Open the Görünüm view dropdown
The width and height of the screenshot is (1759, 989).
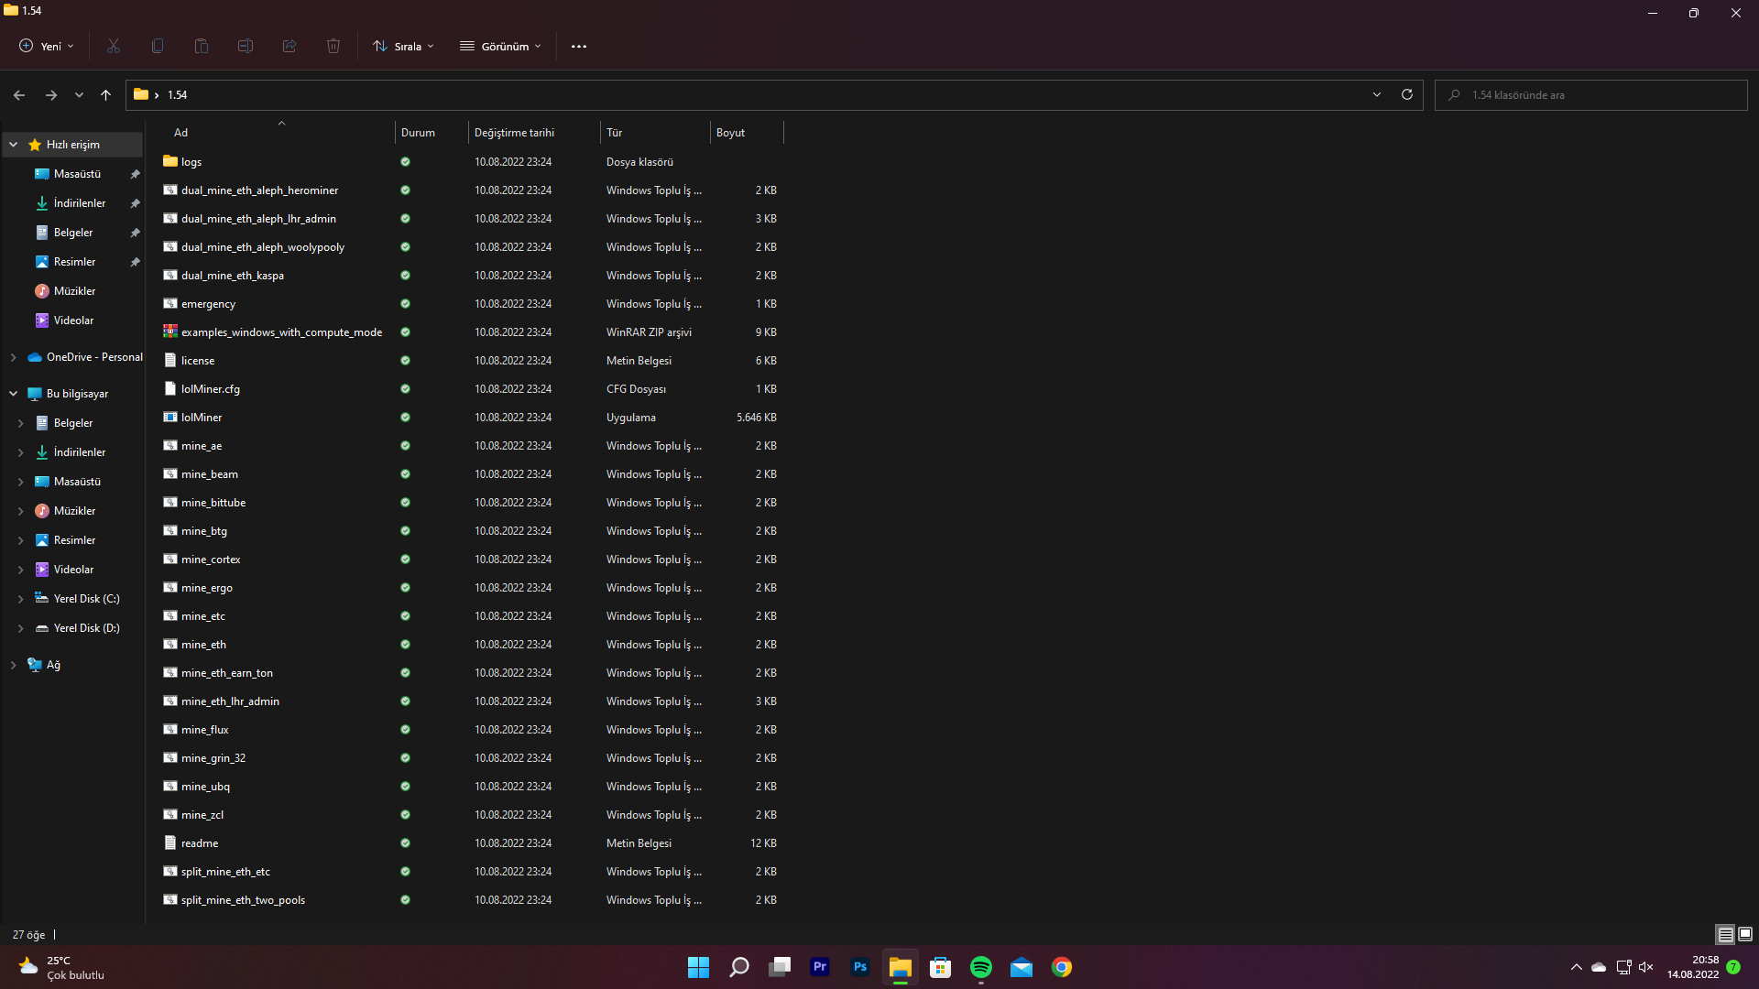coord(501,46)
